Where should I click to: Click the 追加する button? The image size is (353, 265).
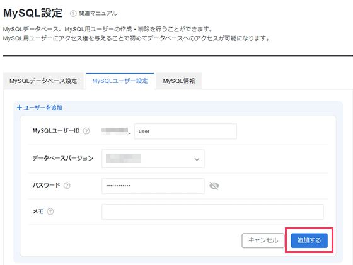[309, 240]
